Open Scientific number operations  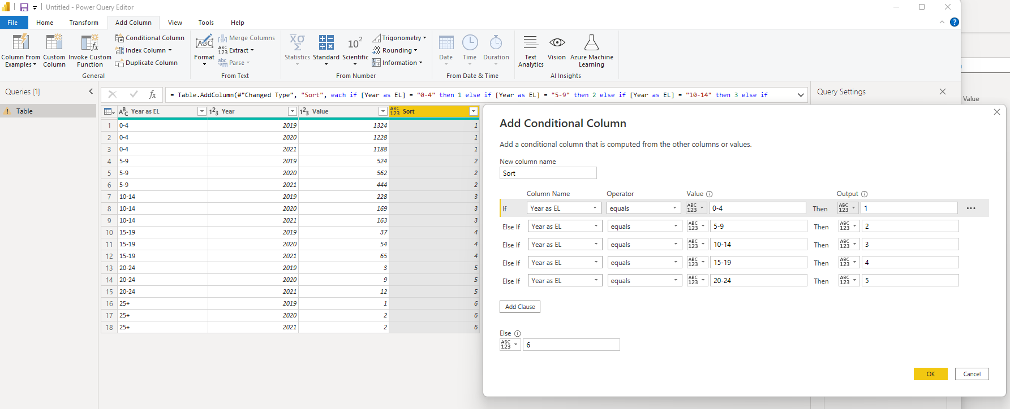(x=355, y=50)
